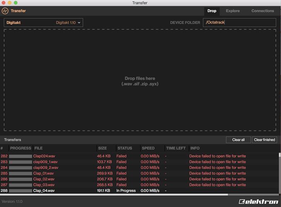The width and height of the screenshot is (281, 207).
Task: Select the Clap024.wav transfer row
Action: coord(44,156)
